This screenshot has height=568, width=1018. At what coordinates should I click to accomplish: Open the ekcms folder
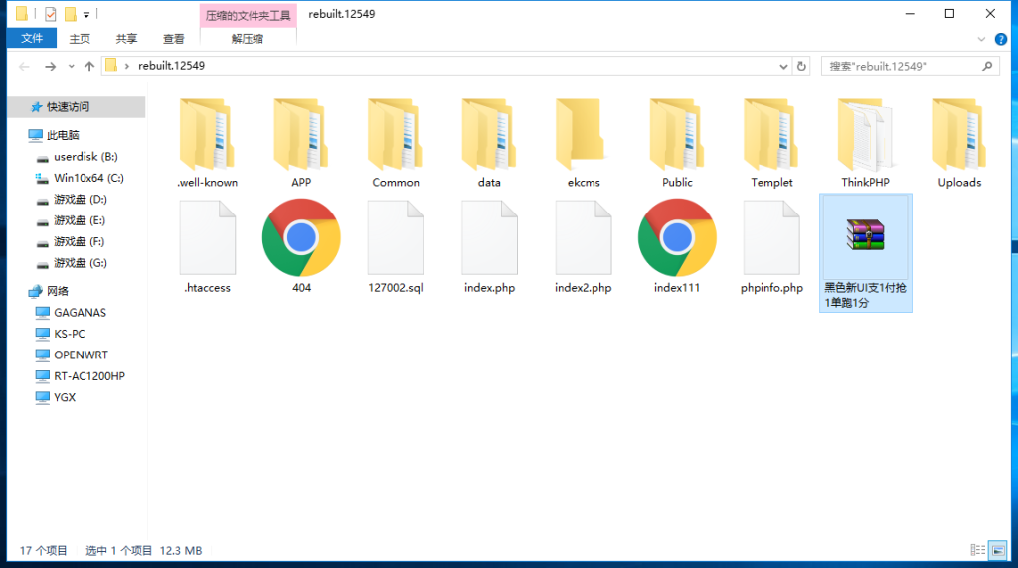pos(583,143)
